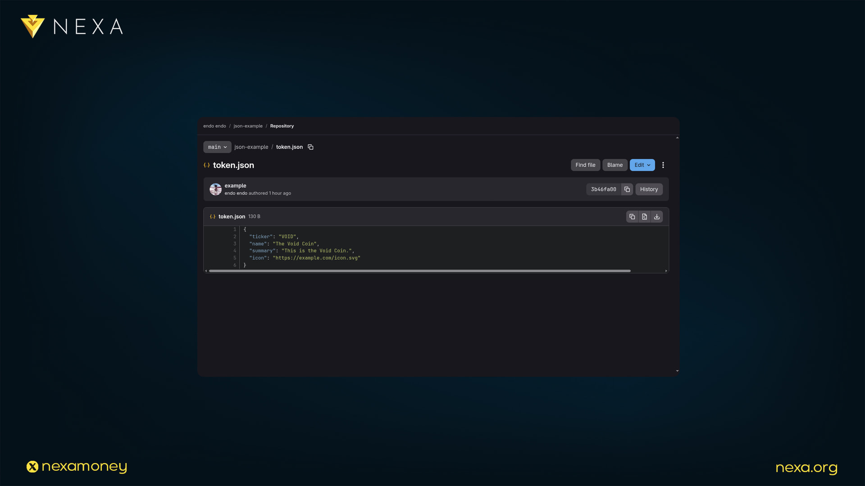The height and width of the screenshot is (486, 865).
Task: Download token.json file
Action: coord(657,217)
